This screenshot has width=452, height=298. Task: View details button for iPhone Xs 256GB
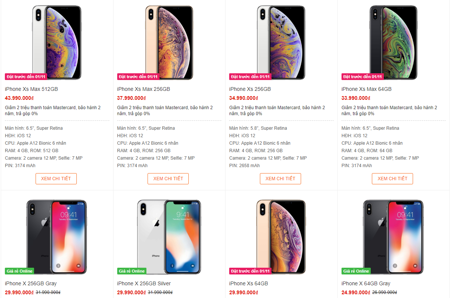[280, 179]
